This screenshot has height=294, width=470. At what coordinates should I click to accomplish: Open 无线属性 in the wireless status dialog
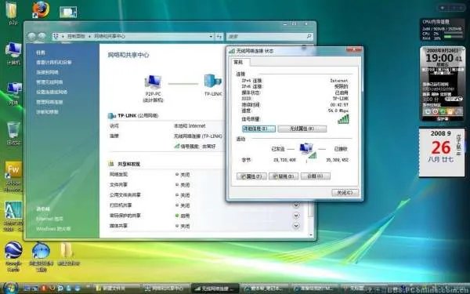pos(302,129)
